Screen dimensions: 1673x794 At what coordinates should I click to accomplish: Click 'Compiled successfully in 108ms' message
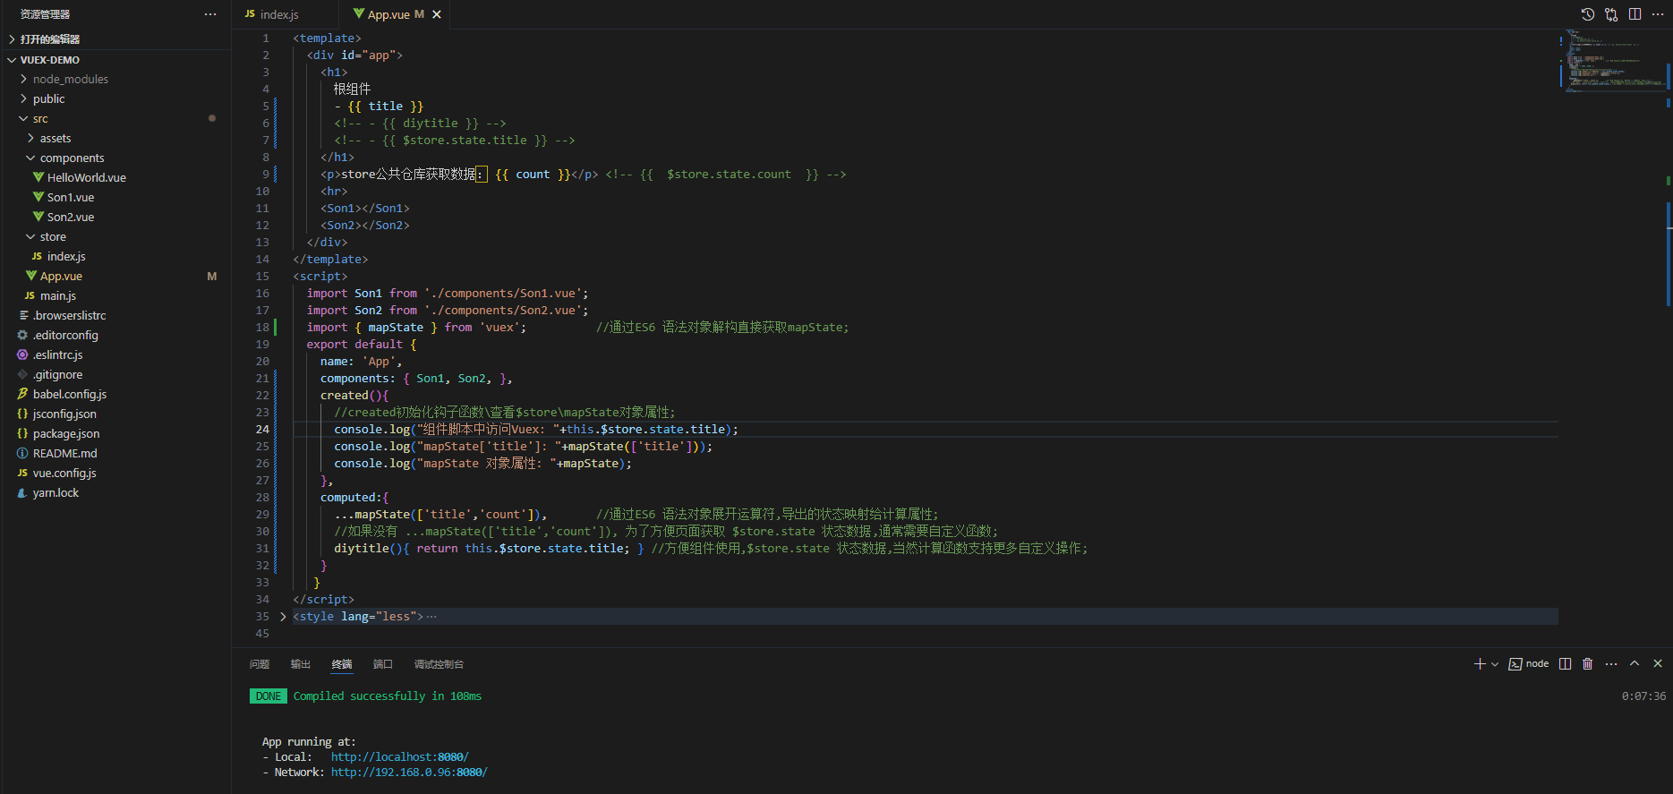point(388,696)
